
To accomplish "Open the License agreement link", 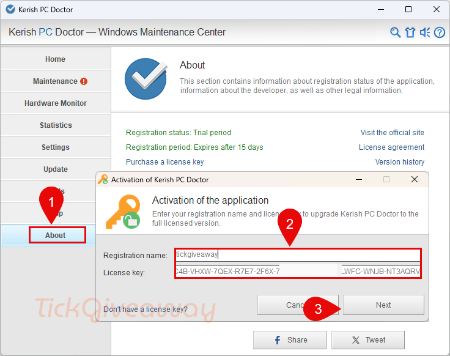I will (x=391, y=147).
